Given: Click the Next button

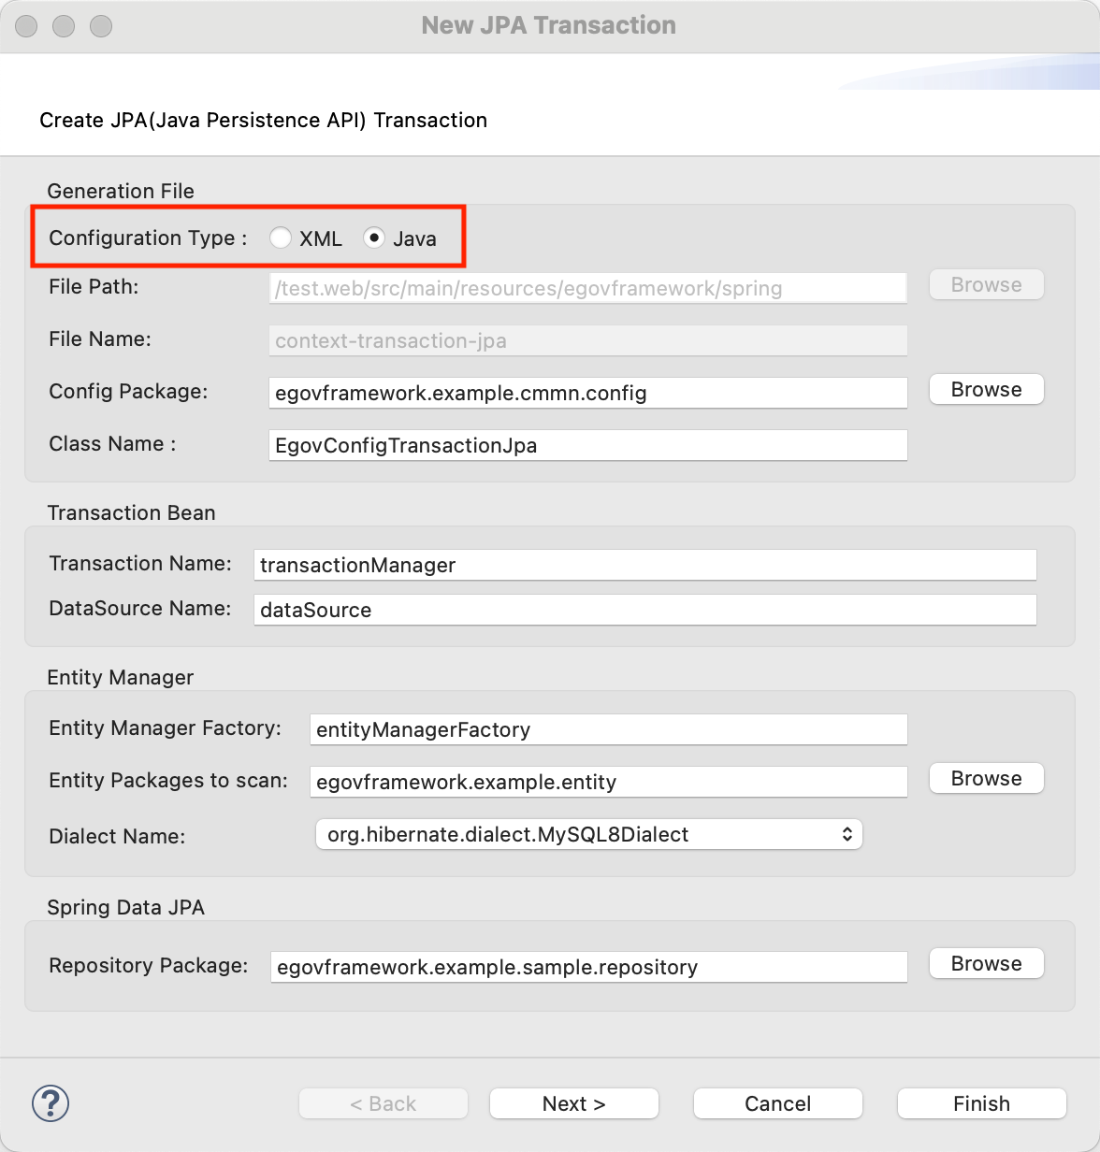Looking at the screenshot, I should click(573, 1103).
